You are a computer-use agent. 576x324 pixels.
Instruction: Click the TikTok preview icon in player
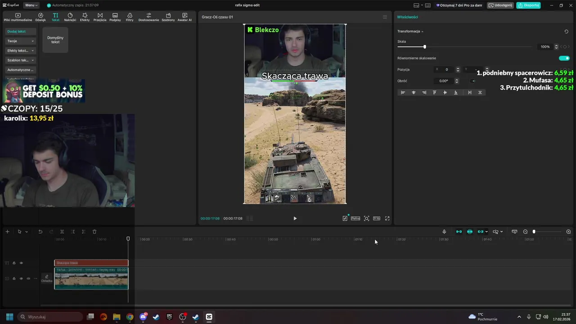point(345,218)
